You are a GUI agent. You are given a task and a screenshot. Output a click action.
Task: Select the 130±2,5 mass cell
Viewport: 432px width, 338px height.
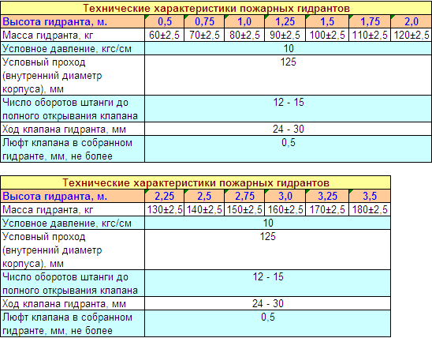[164, 210]
